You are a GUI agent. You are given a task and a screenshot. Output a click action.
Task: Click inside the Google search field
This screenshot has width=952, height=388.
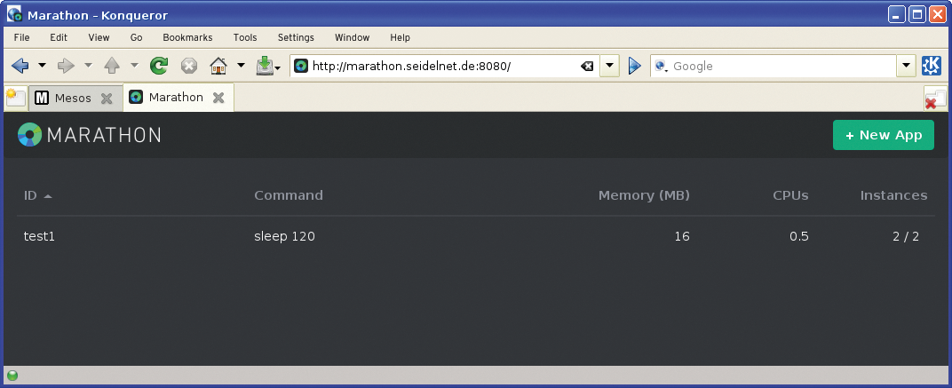click(783, 67)
